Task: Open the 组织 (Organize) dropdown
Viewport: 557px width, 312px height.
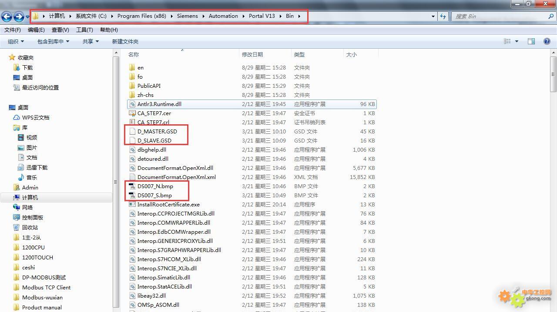Action: pyautogui.click(x=16, y=41)
